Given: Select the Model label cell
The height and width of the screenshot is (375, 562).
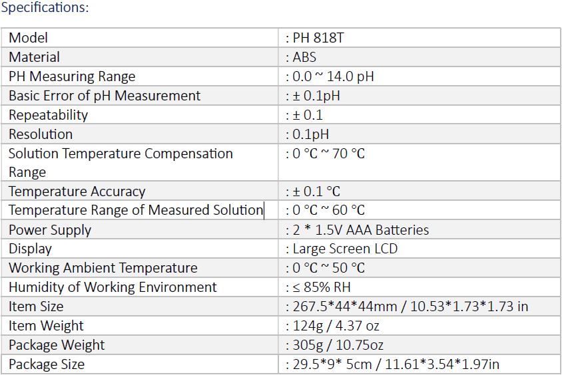Looking at the screenshot, I should point(140,38).
